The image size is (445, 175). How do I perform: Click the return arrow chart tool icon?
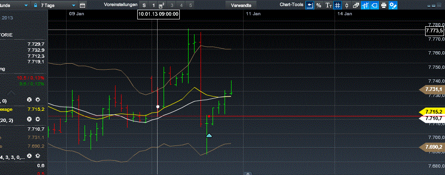(310, 6)
